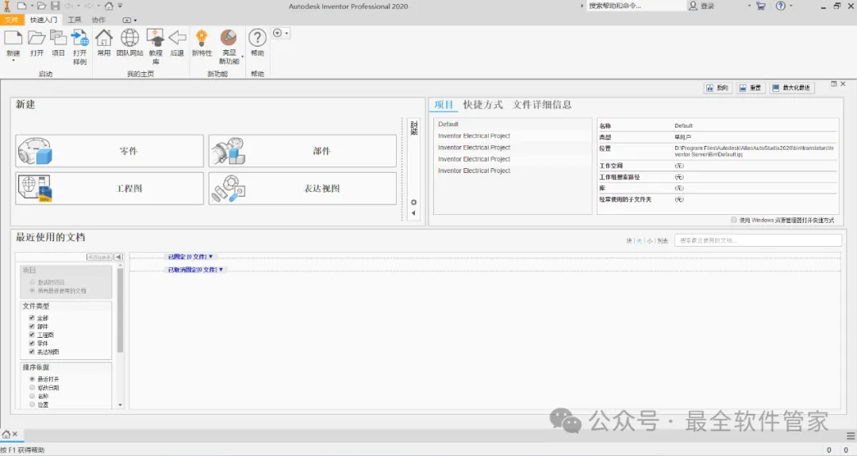Image resolution: width=857 pixels, height=456 pixels.
Task: Select 位置 sort radio button
Action: tap(33, 404)
